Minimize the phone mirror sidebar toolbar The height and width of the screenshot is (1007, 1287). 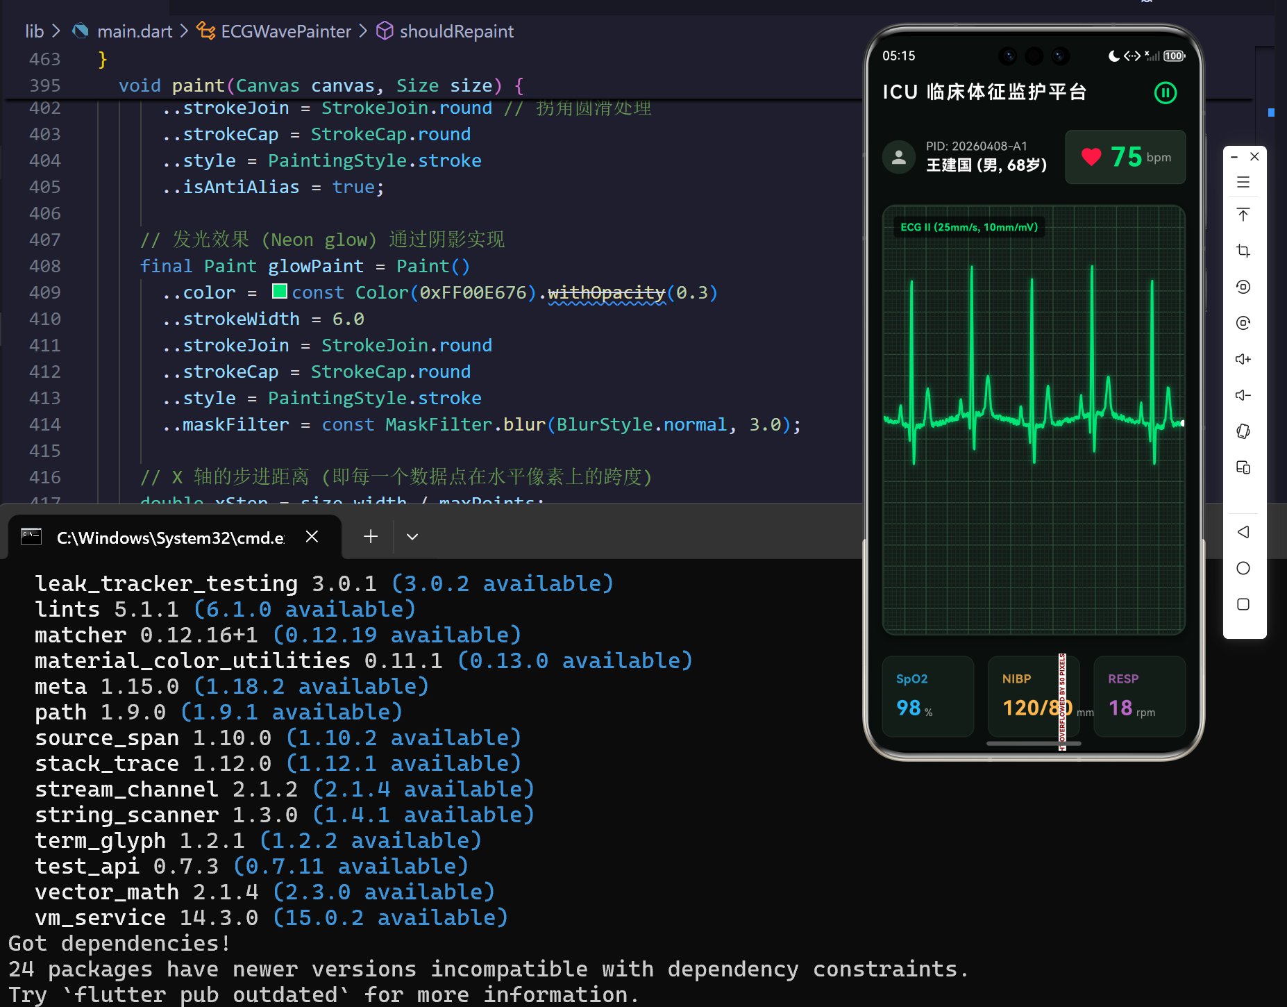[x=1234, y=157]
